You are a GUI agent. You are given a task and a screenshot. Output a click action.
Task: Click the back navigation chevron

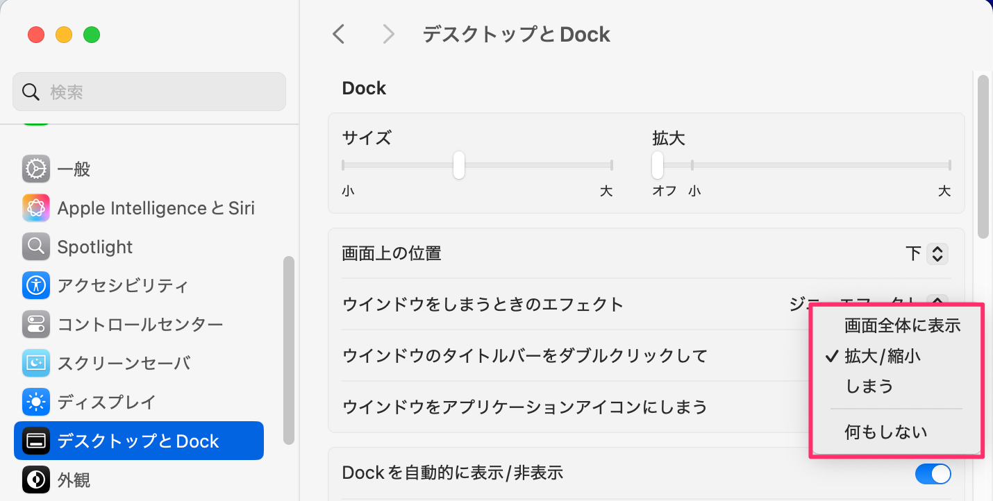point(338,34)
